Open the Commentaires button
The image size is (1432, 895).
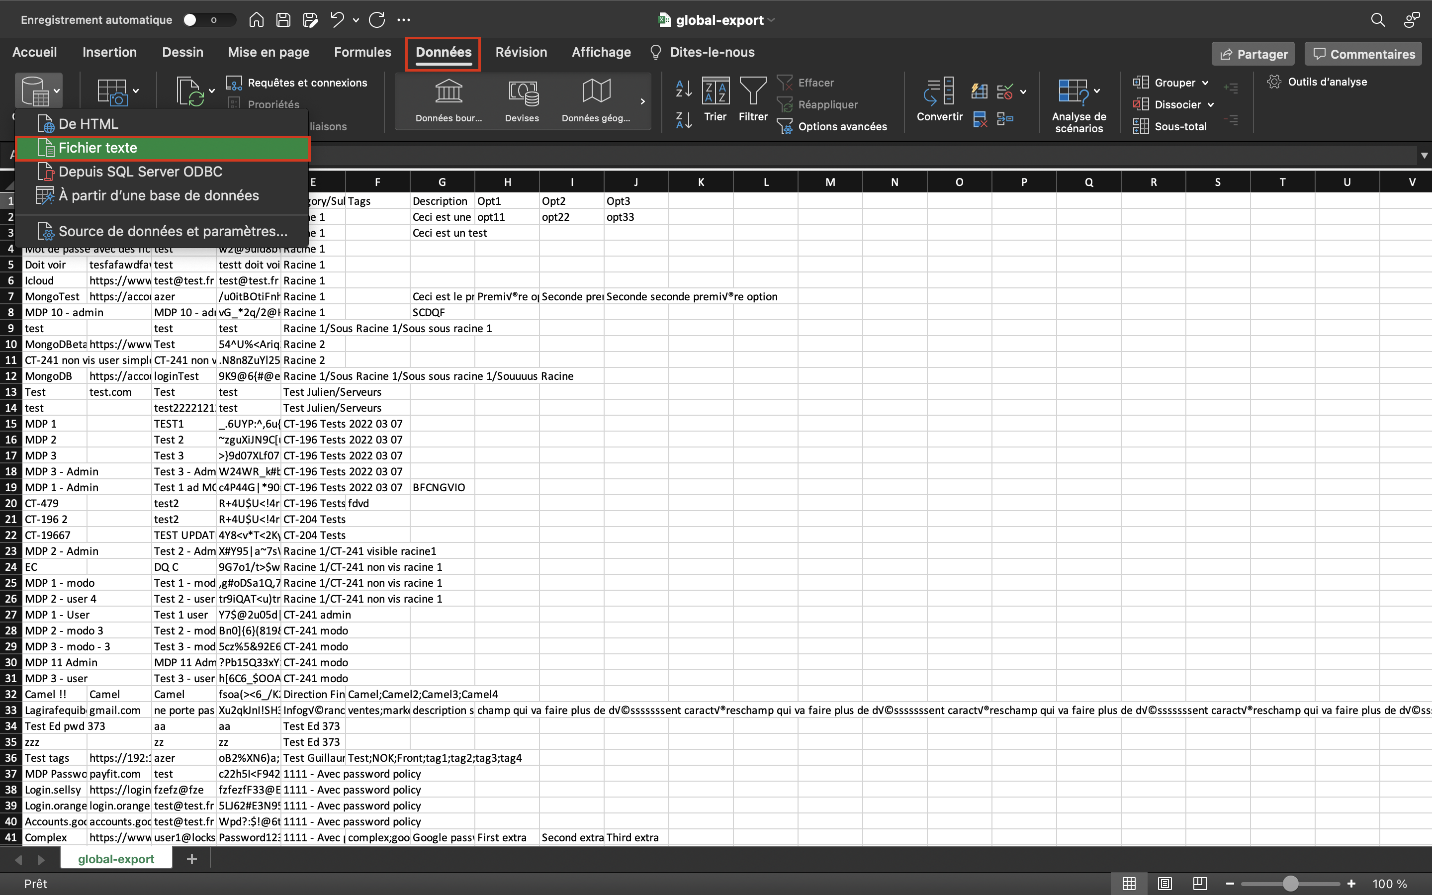[x=1363, y=54]
